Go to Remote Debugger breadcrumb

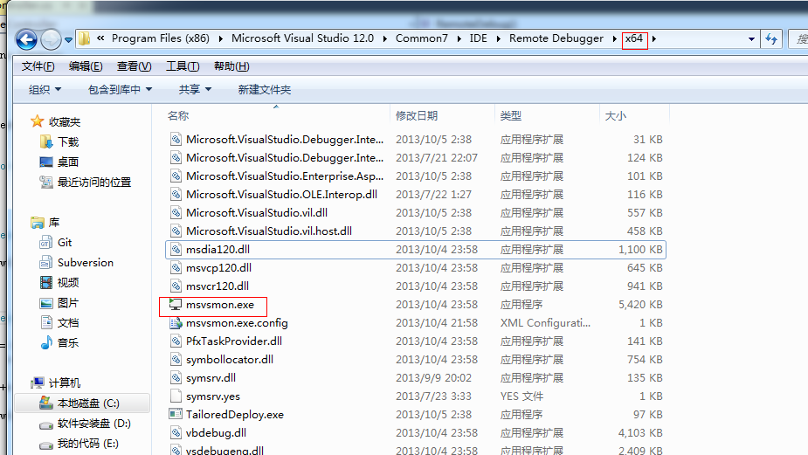pyautogui.click(x=556, y=38)
